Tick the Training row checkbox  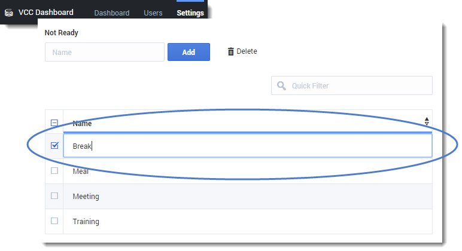pyautogui.click(x=54, y=221)
